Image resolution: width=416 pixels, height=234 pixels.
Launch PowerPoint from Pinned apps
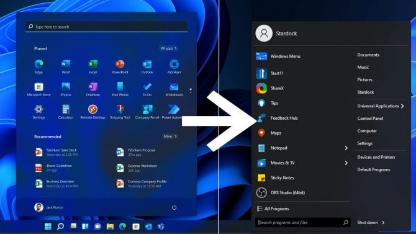tap(120, 66)
